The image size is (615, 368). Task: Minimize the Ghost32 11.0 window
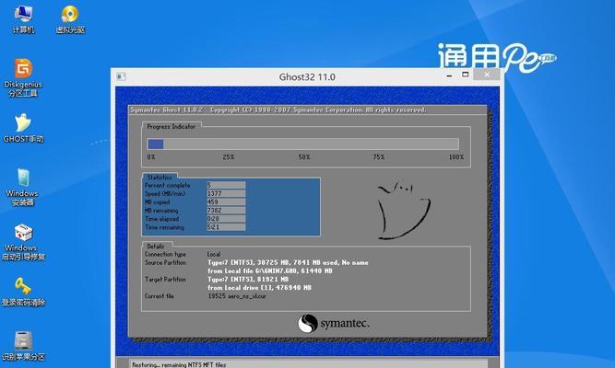[x=449, y=75]
